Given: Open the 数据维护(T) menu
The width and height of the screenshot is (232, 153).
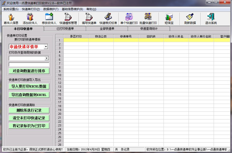Looking at the screenshot, I should pyautogui.click(x=51, y=9).
